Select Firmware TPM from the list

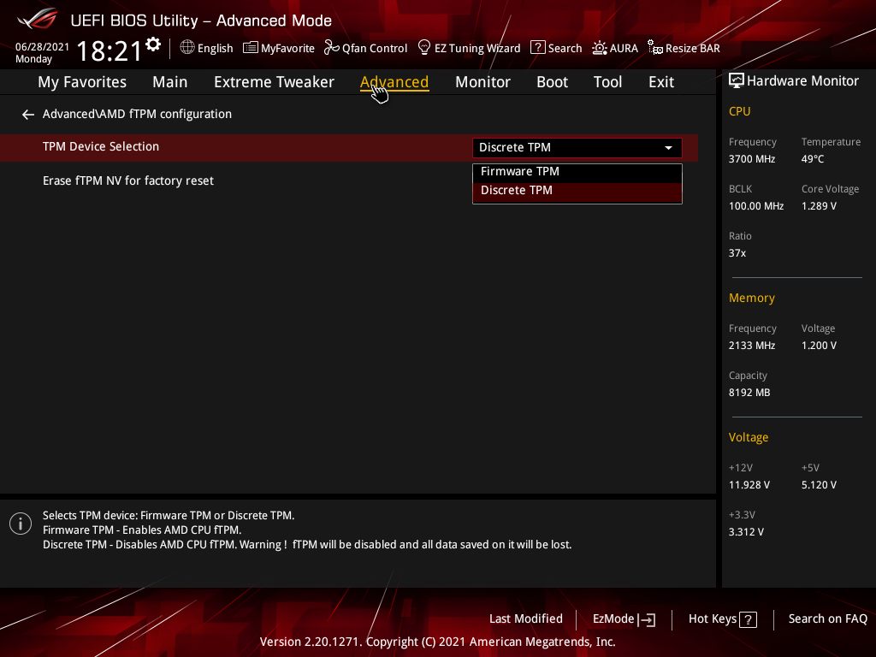(x=520, y=171)
